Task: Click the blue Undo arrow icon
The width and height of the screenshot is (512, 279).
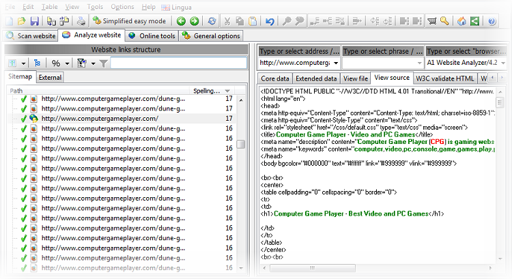Action: tap(270, 21)
